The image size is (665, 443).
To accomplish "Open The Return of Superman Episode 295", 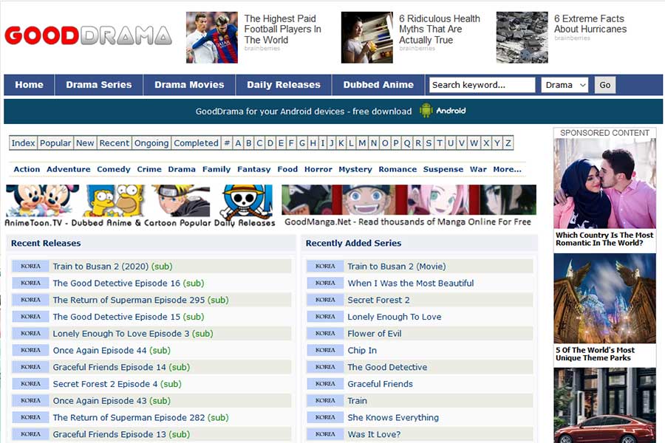I will (x=140, y=300).
